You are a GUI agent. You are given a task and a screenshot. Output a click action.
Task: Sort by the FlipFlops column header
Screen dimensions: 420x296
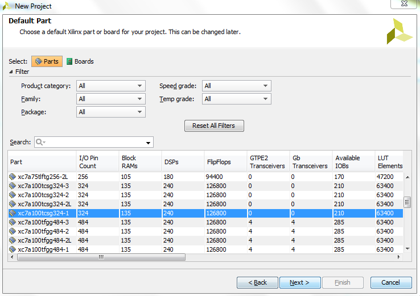pos(225,161)
